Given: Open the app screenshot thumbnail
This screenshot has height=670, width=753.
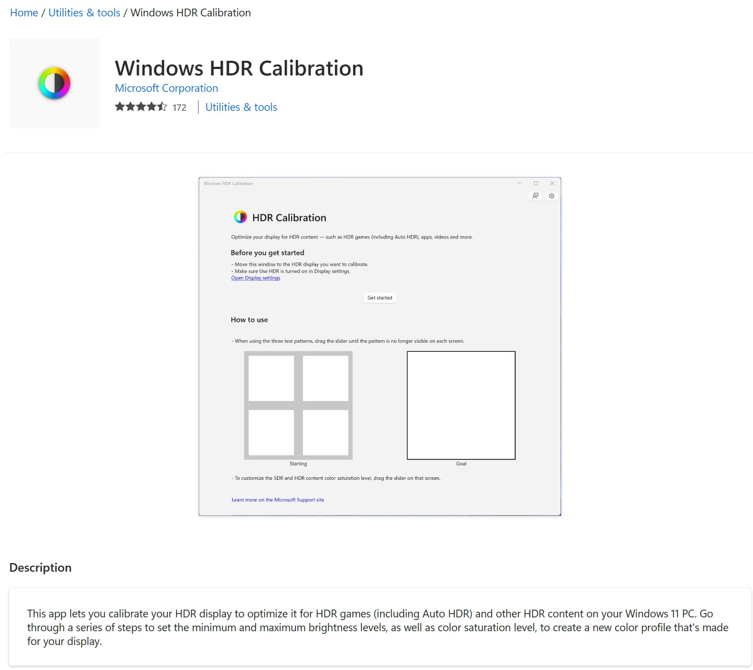Looking at the screenshot, I should (x=380, y=346).
